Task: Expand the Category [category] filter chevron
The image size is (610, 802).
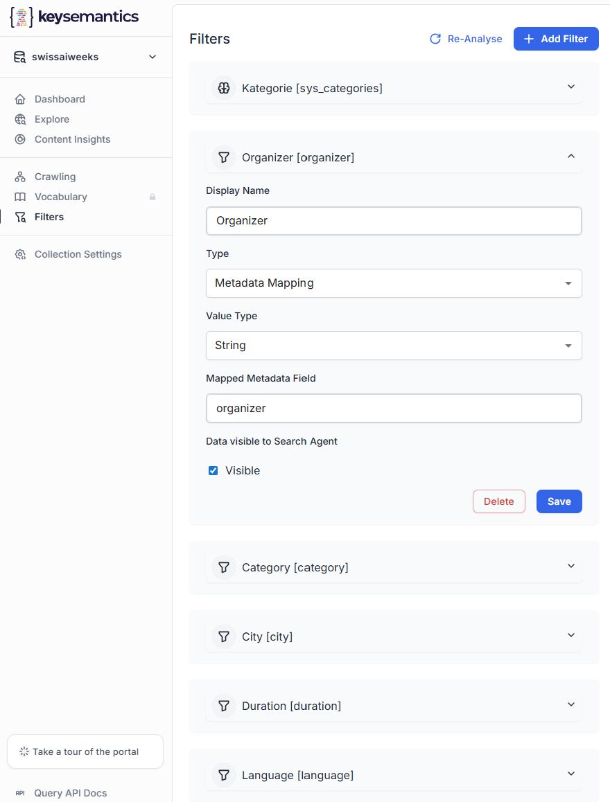Action: [571, 567]
